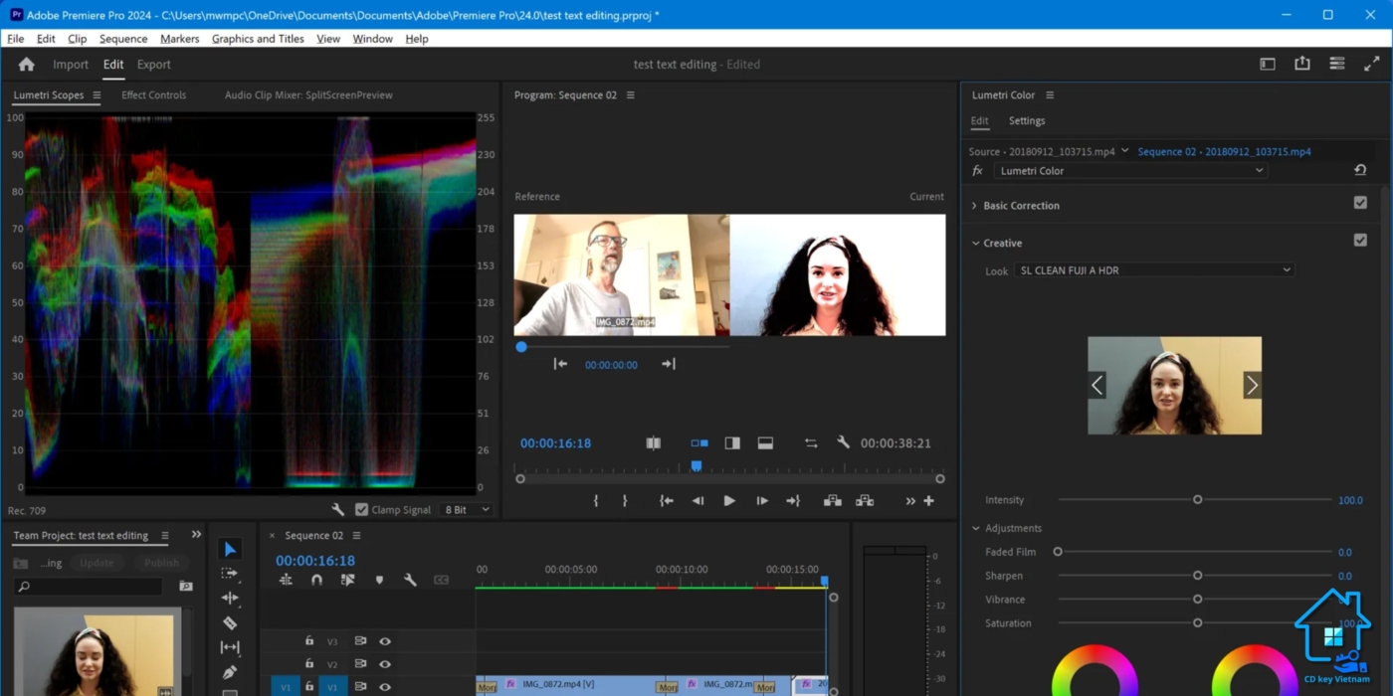The height and width of the screenshot is (696, 1393).
Task: Select the vertical split comparison layout
Action: click(732, 443)
